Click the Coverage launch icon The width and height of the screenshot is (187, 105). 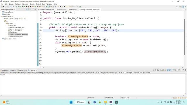(24, 7)
